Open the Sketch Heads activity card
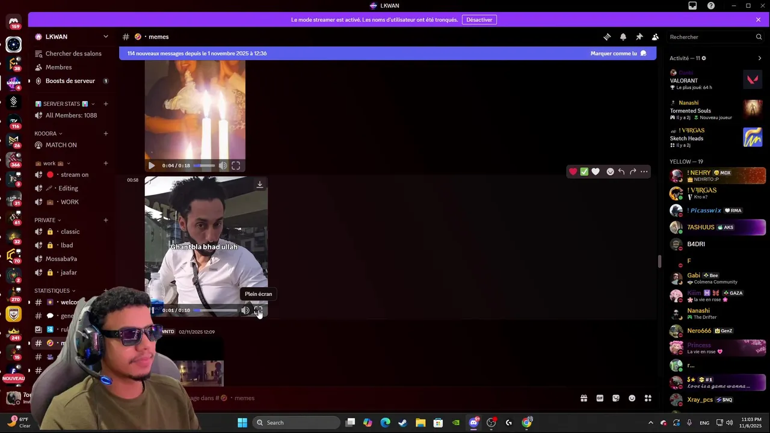The width and height of the screenshot is (770, 433). click(x=716, y=138)
